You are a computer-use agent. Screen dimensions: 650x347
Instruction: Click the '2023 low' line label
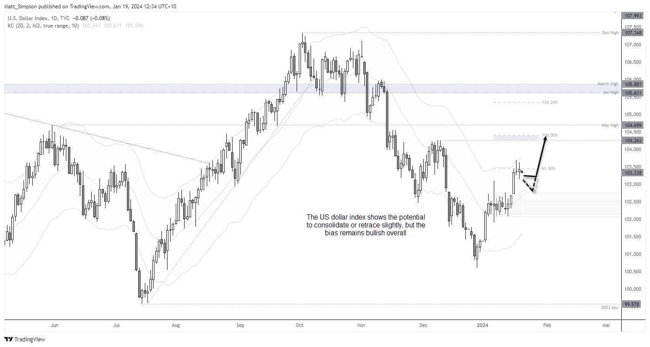pos(610,307)
